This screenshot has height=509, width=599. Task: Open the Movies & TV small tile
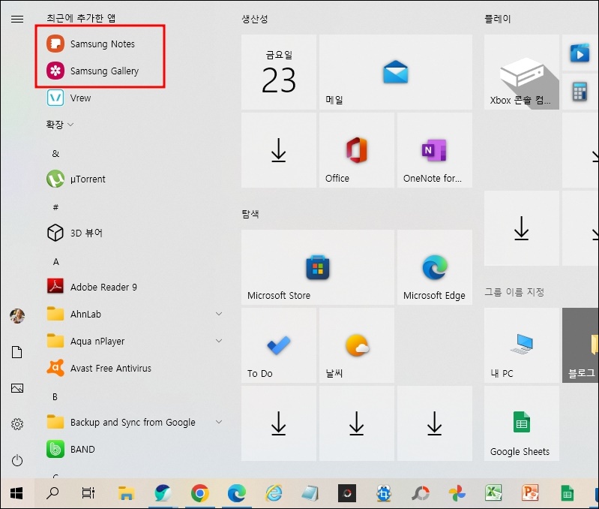[x=580, y=53]
